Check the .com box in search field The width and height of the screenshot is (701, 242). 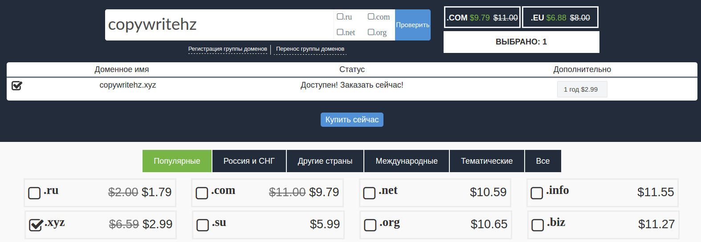pyautogui.click(x=371, y=16)
